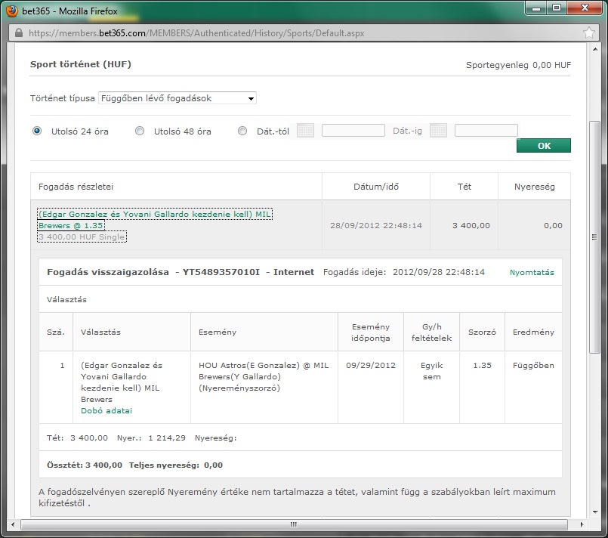Close the bet365 Firefox window
Viewport: 608px width, 538px height.
click(585, 8)
